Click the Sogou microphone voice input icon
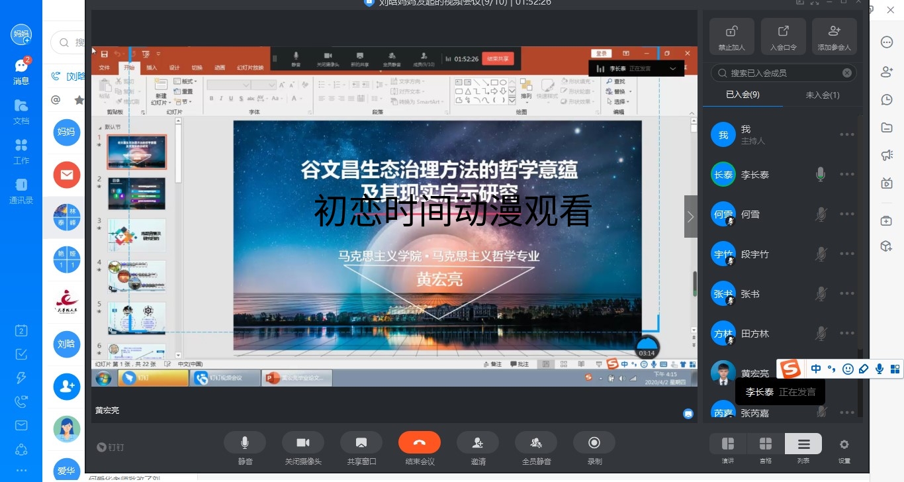Image resolution: width=904 pixels, height=482 pixels. [x=880, y=369]
